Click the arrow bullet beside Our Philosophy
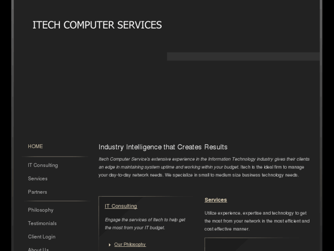This screenshot has height=251, width=334. tap(110, 245)
